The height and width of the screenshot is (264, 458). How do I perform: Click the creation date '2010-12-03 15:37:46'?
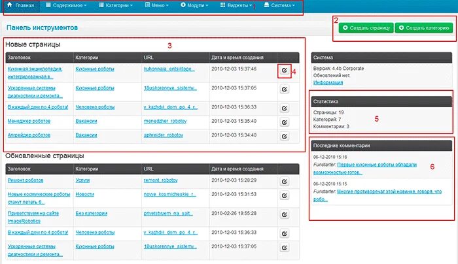[x=234, y=69]
